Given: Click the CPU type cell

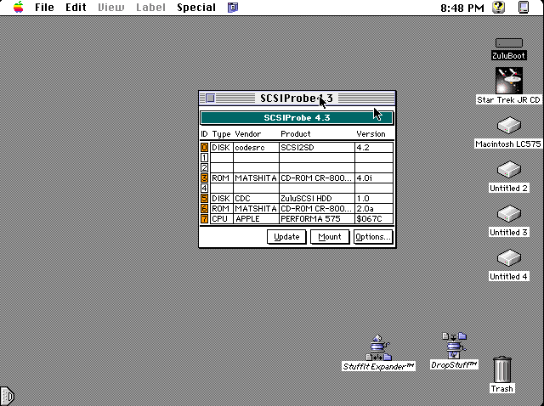Looking at the screenshot, I should click(x=221, y=219).
